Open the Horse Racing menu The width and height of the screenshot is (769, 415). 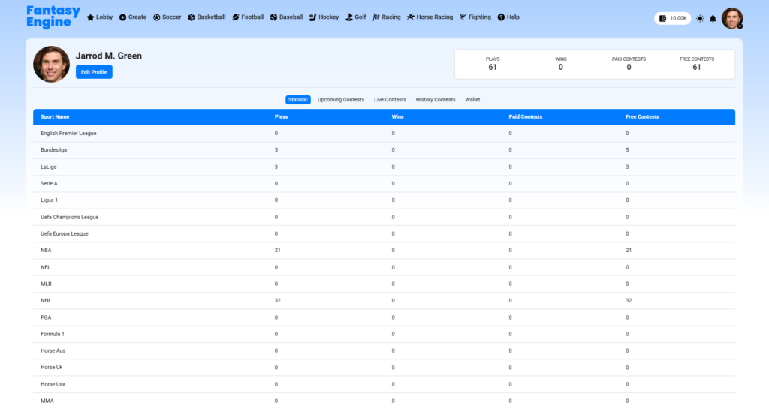(x=430, y=17)
